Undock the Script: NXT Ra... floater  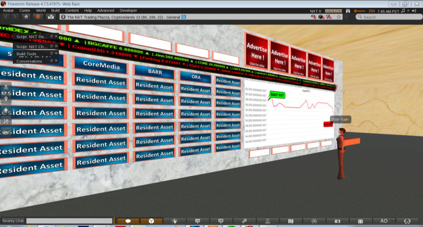51,36
